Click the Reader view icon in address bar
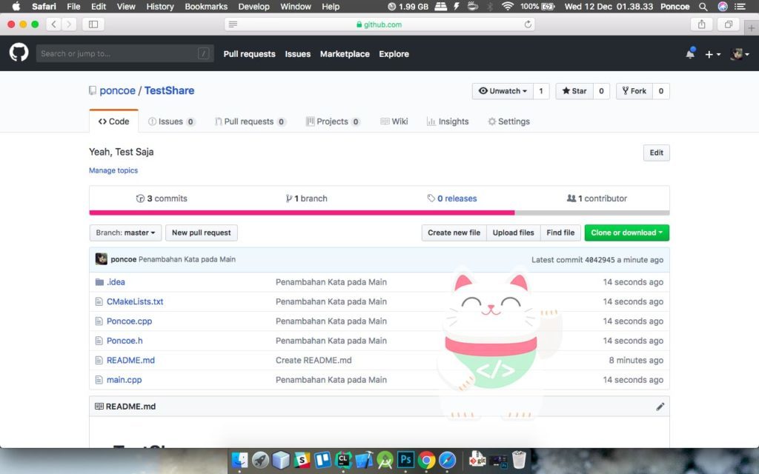Image resolution: width=759 pixels, height=474 pixels. 233,24
